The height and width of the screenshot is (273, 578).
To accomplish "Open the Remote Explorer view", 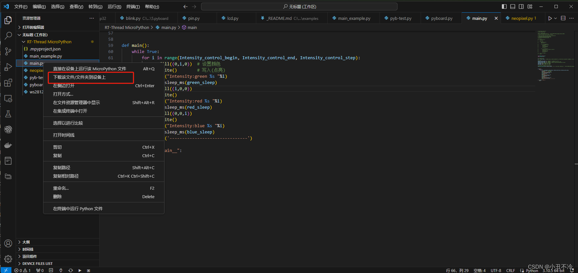I will click(x=8, y=98).
